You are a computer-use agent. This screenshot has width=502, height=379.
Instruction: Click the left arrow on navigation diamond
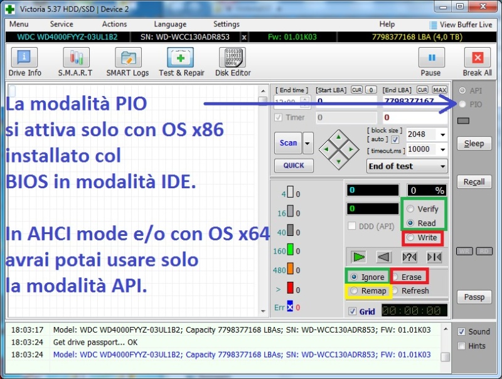click(326, 149)
